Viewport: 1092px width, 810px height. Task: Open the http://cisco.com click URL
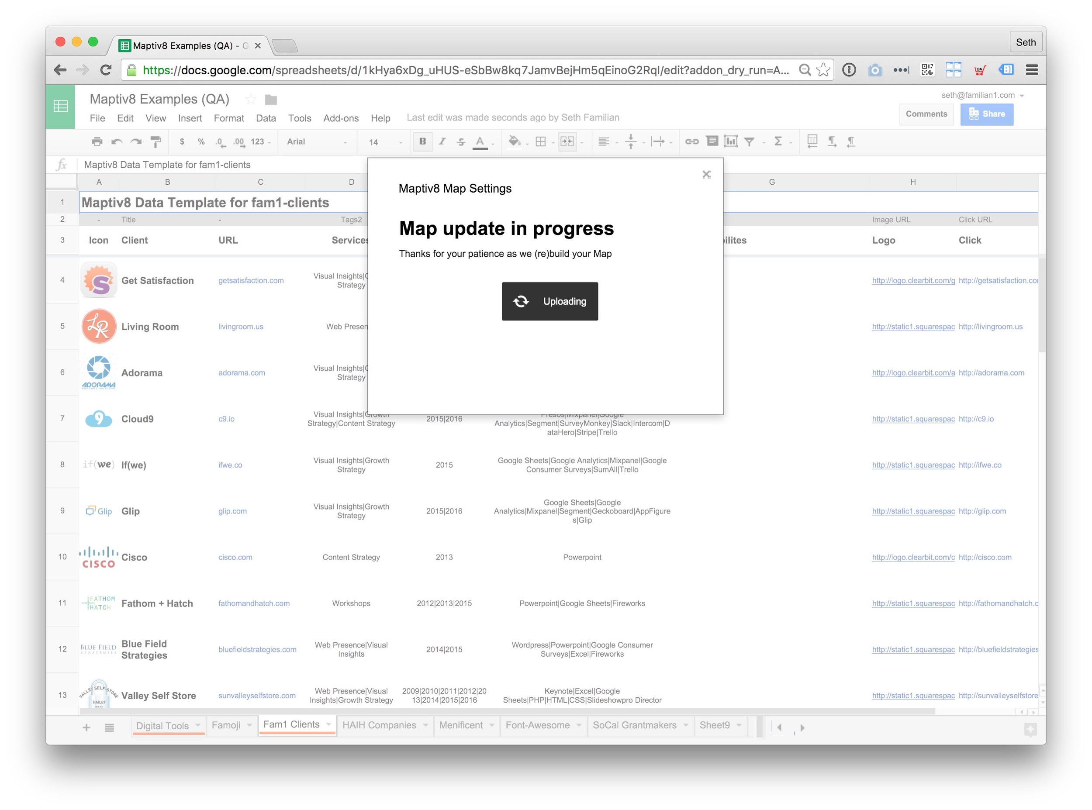click(x=985, y=557)
